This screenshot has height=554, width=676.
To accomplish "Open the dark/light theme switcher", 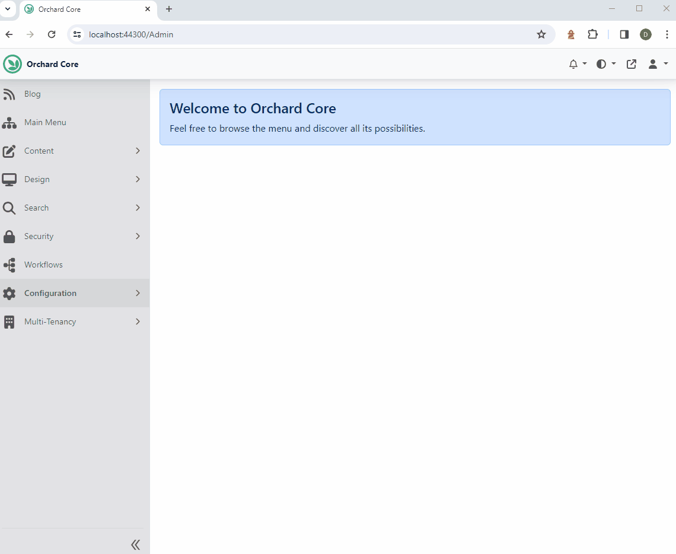I will [x=605, y=64].
